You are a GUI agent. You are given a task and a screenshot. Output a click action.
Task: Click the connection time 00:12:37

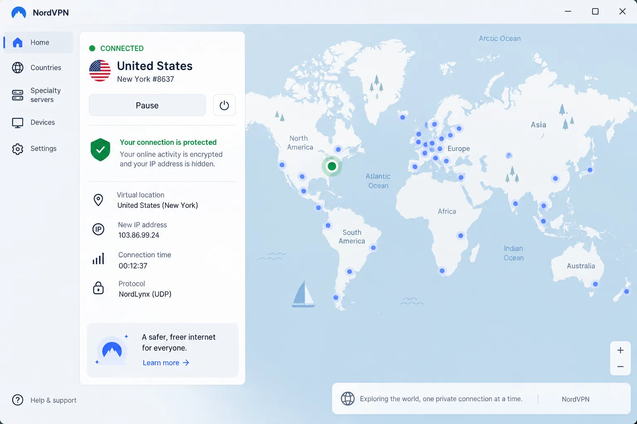(133, 266)
